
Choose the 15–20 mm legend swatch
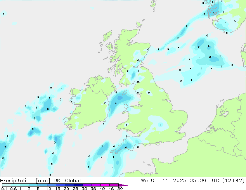(60, 185)
